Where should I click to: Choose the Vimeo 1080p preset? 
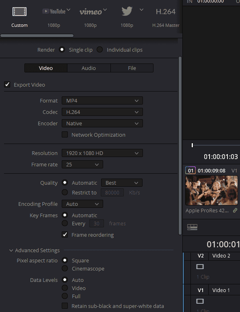point(91,11)
